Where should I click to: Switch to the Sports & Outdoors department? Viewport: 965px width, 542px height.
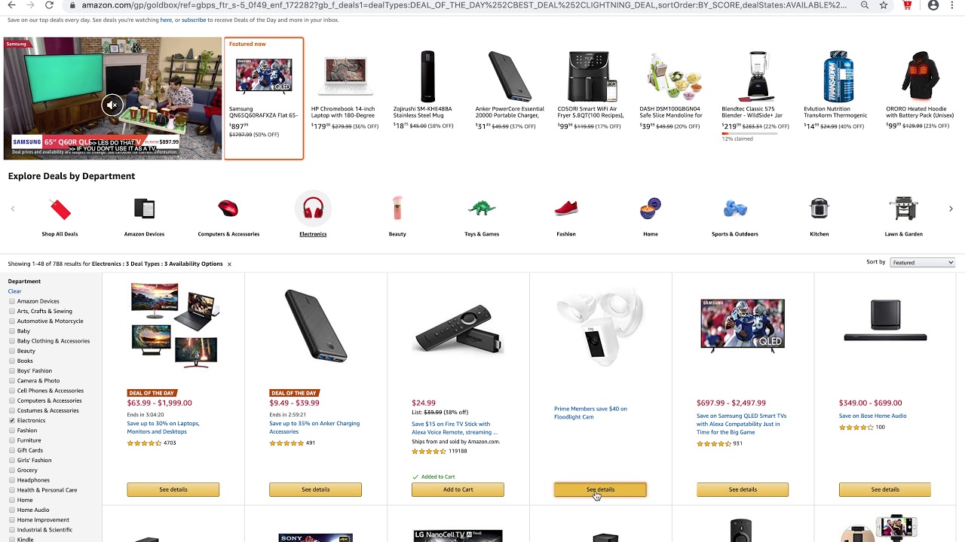click(734, 217)
